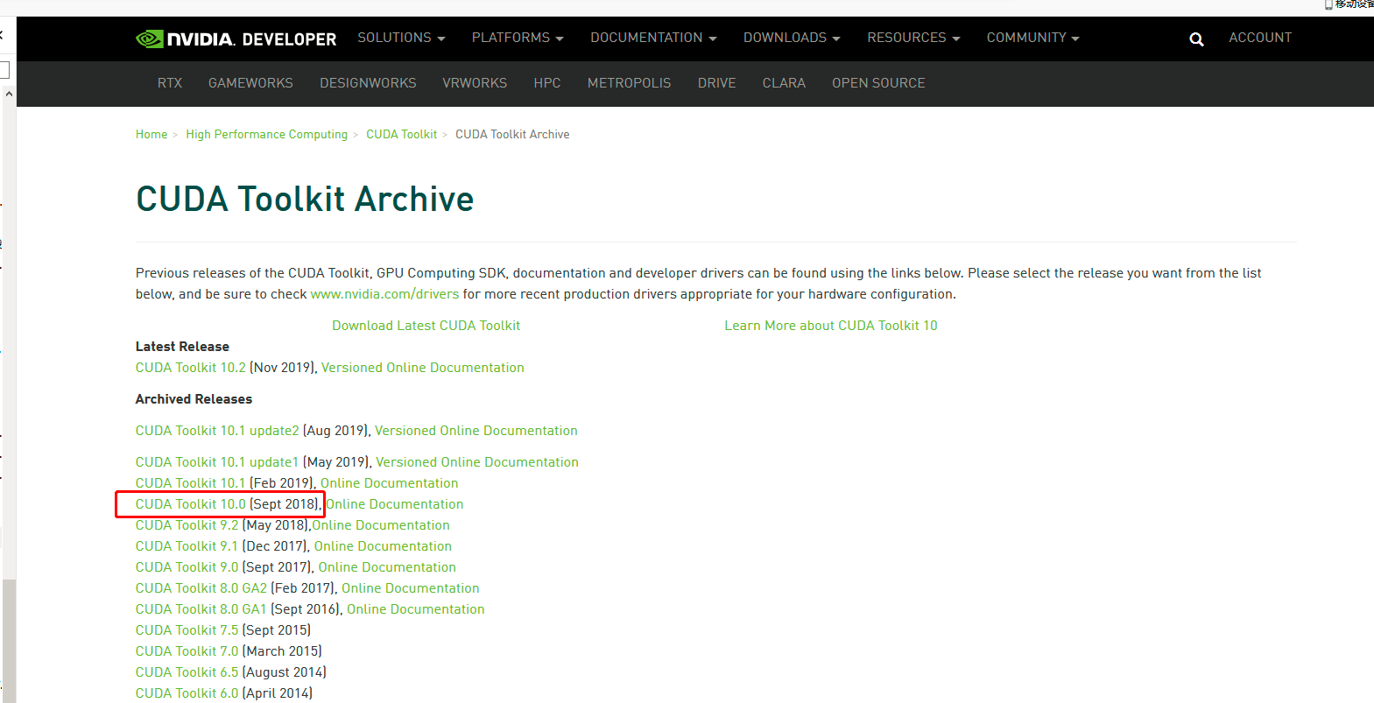Go to DESIGNWORKS section
This screenshot has height=703, width=1374.
tap(368, 83)
